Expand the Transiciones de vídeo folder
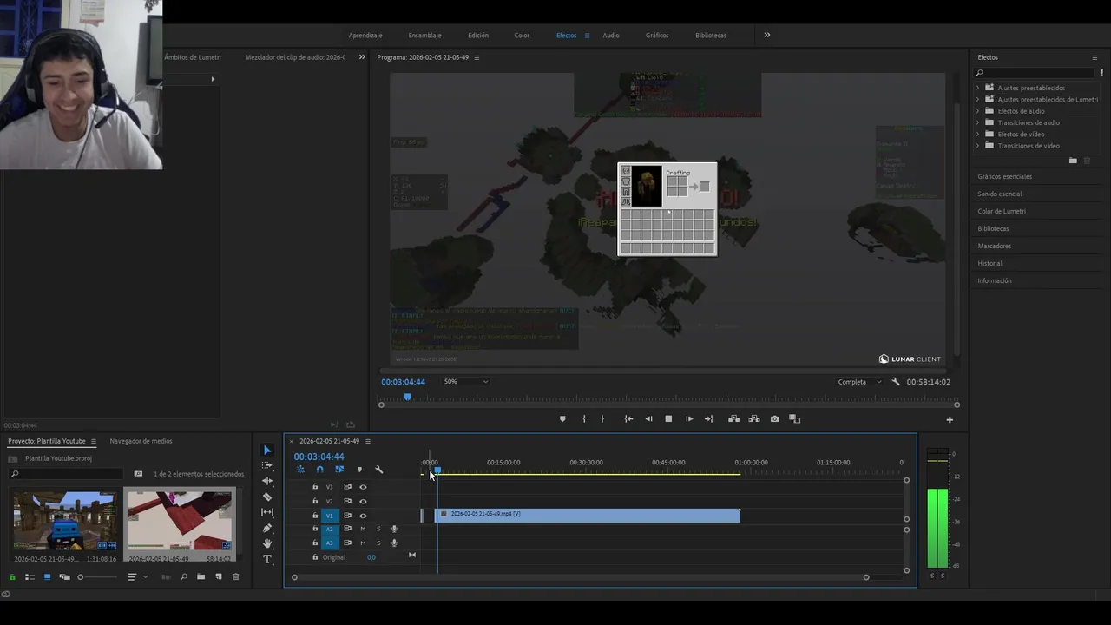1111x625 pixels. 978,146
